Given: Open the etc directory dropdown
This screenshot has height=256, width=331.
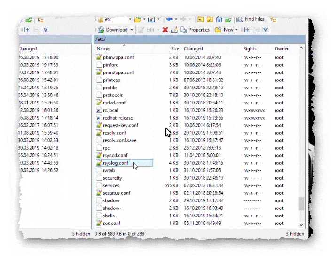Looking at the screenshot, I should pos(130,19).
